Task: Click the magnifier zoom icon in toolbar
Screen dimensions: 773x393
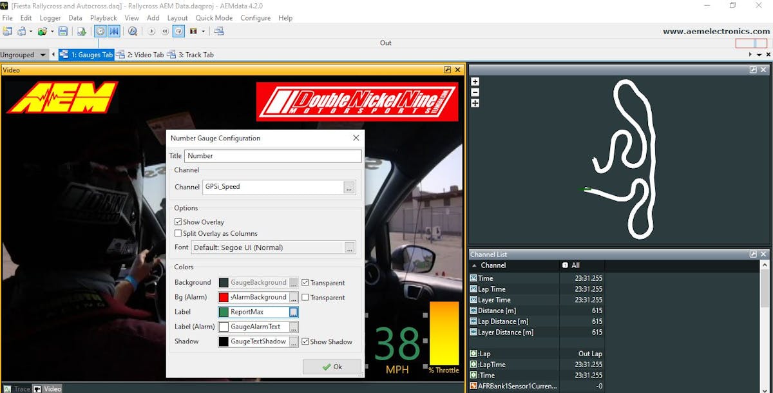Action: [132, 31]
